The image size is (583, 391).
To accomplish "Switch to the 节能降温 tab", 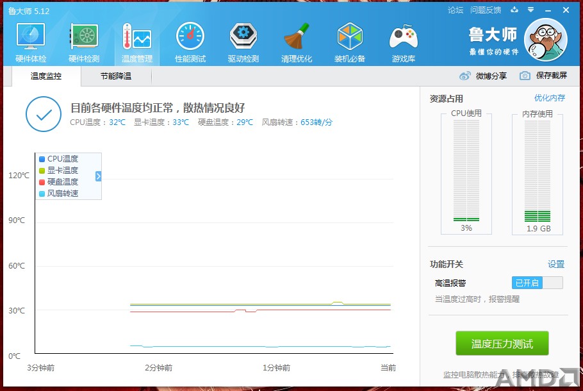I will pyautogui.click(x=116, y=76).
